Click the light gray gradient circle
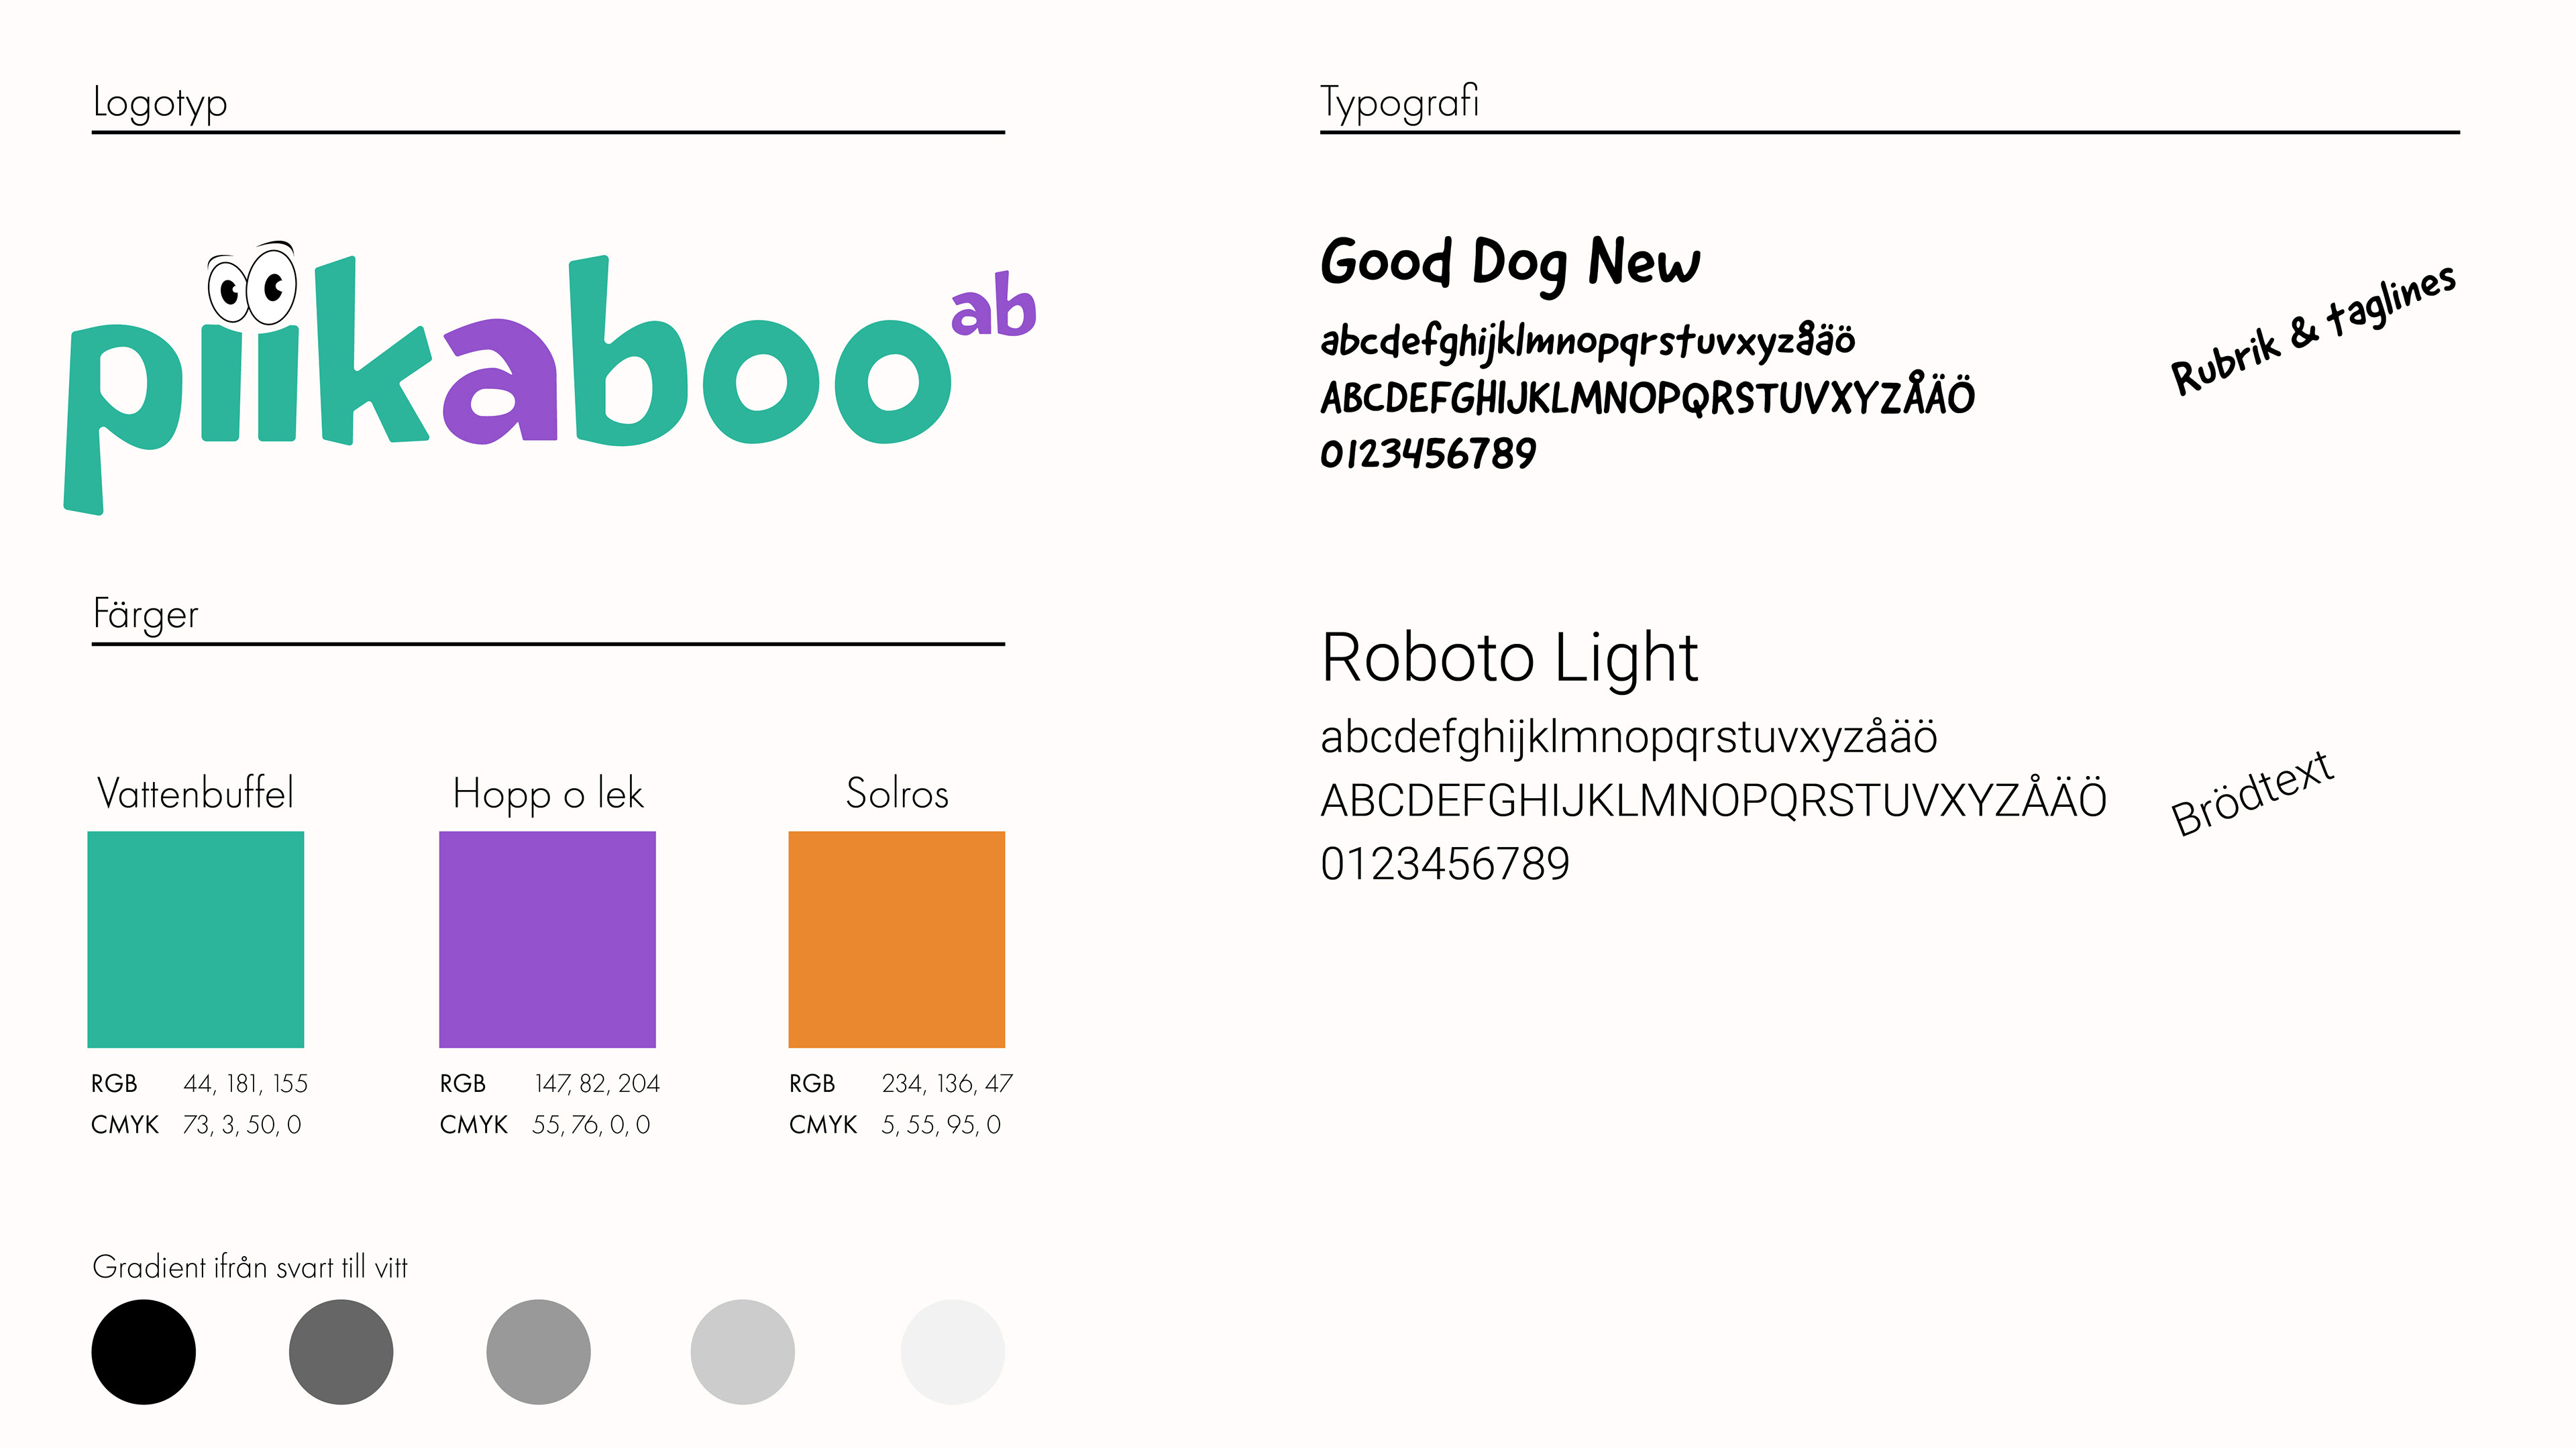2576x1448 pixels. [742, 1351]
